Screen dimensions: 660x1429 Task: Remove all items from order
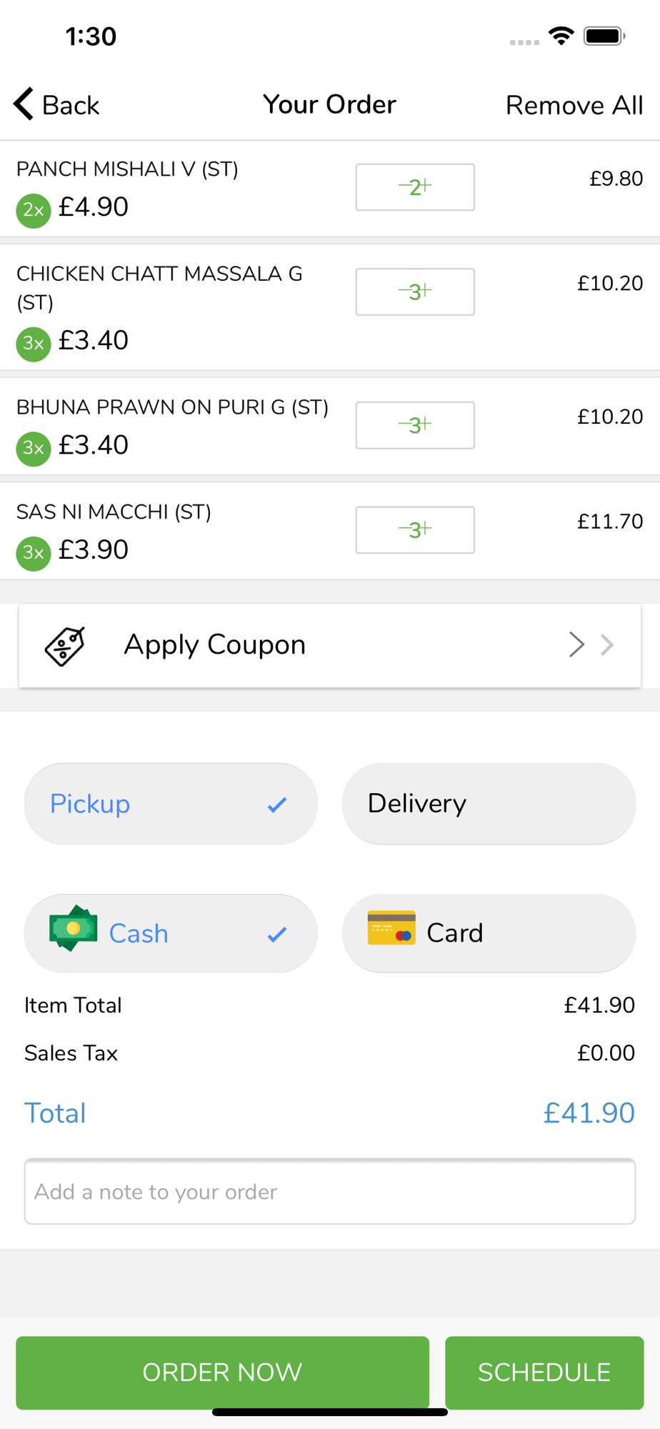pos(574,105)
